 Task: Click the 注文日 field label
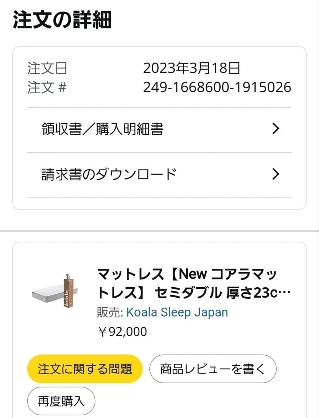(47, 69)
